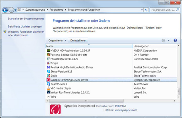Open the www.synaptics.com help link

126,110
